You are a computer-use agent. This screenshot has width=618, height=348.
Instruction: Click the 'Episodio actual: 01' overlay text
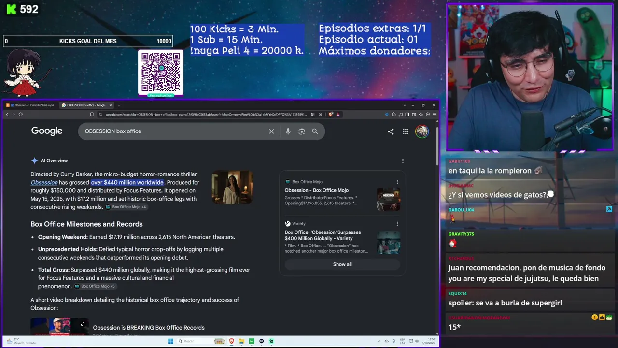click(368, 40)
